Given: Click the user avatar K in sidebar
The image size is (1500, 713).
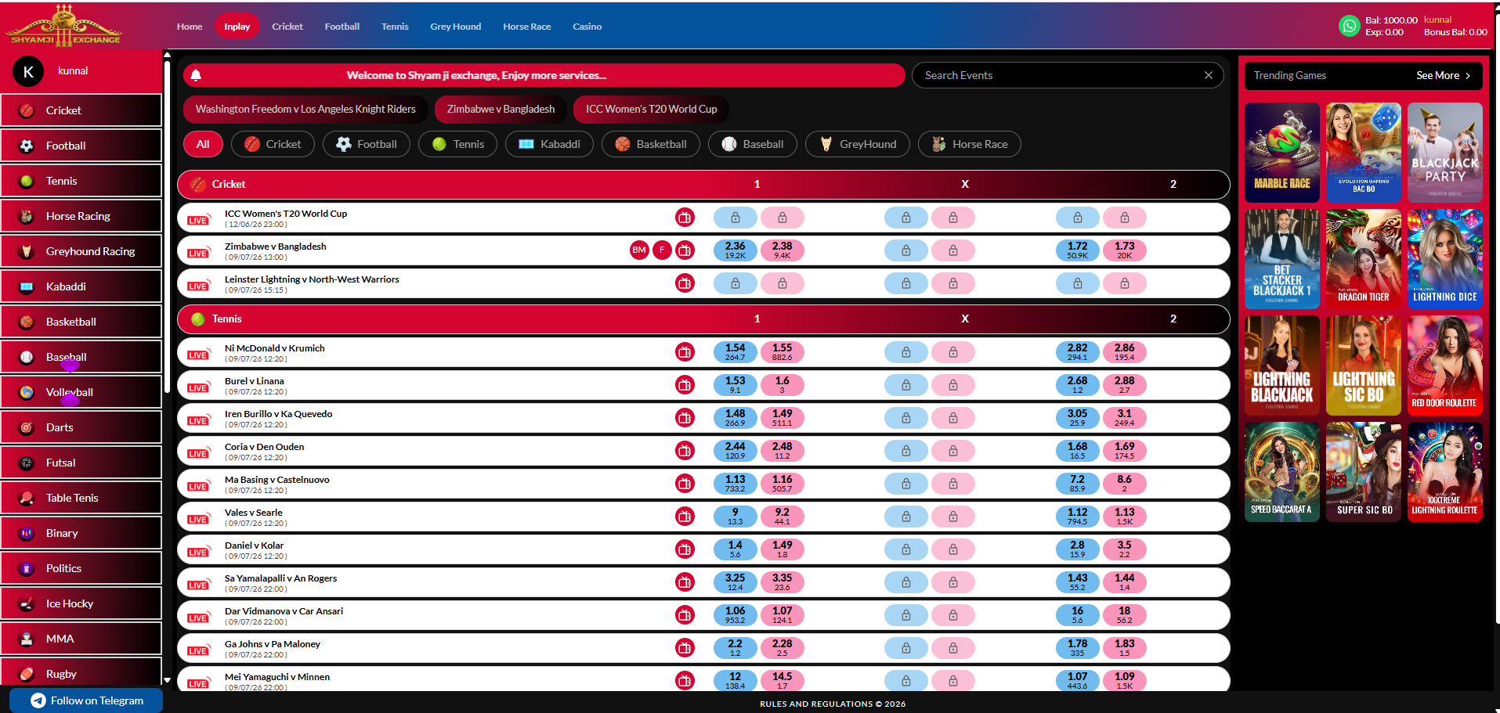Looking at the screenshot, I should [28, 72].
